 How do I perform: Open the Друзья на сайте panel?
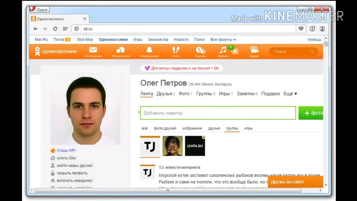pos(295,182)
